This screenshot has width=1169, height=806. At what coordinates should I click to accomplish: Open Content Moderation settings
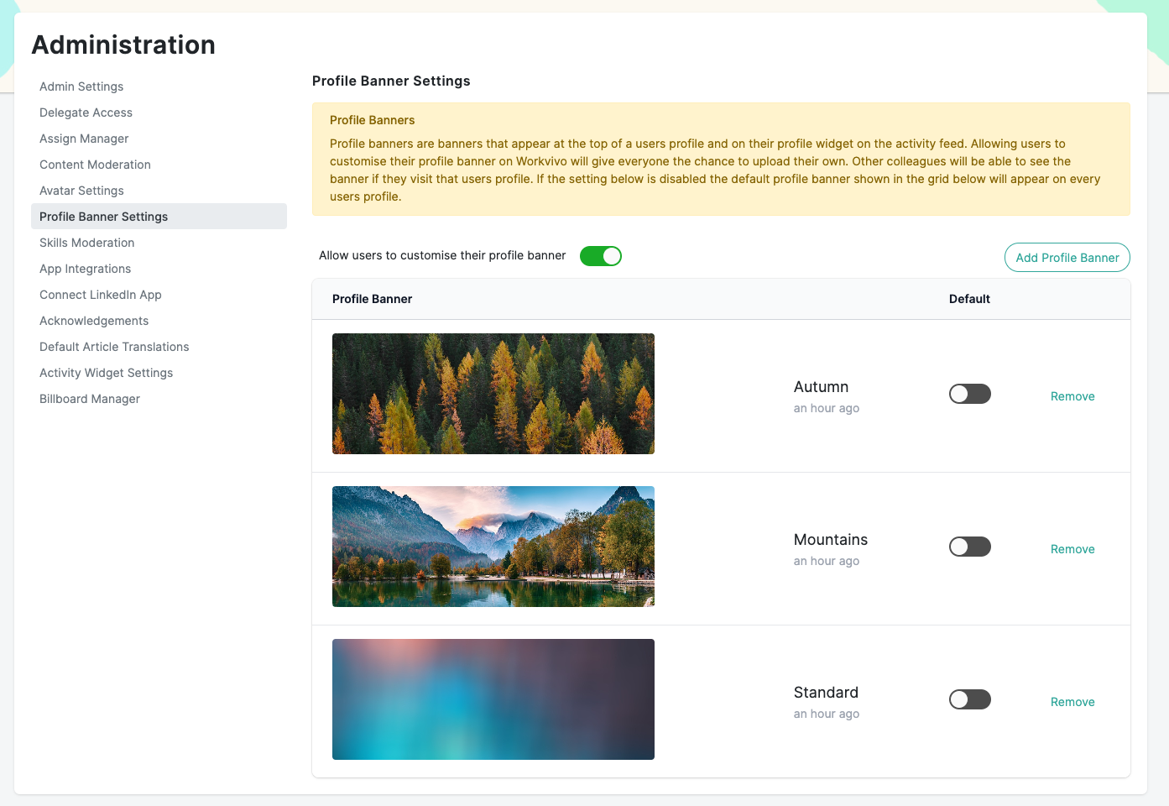pos(95,165)
